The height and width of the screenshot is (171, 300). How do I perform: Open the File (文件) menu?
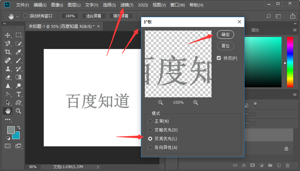(23, 5)
